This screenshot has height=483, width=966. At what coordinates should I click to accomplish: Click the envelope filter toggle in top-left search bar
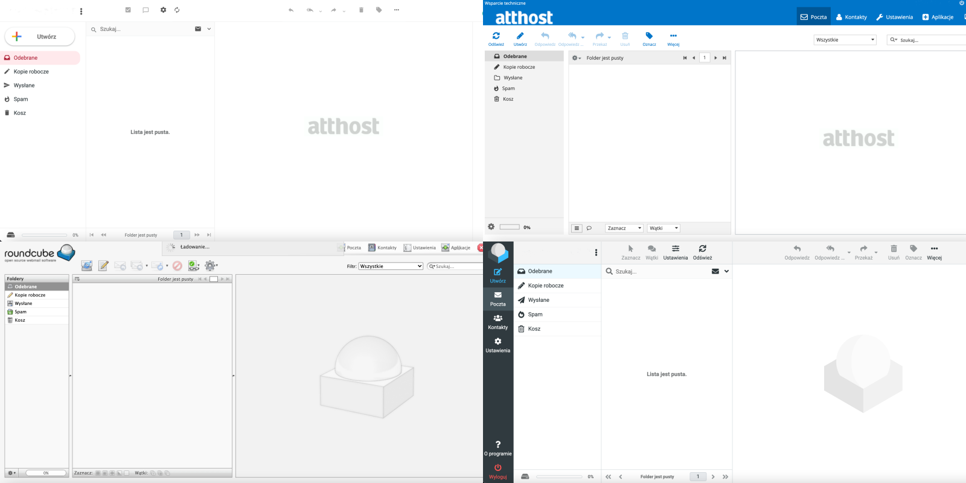click(198, 29)
